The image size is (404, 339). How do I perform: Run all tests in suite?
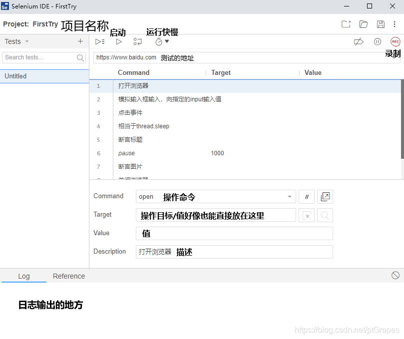pyautogui.click(x=99, y=42)
